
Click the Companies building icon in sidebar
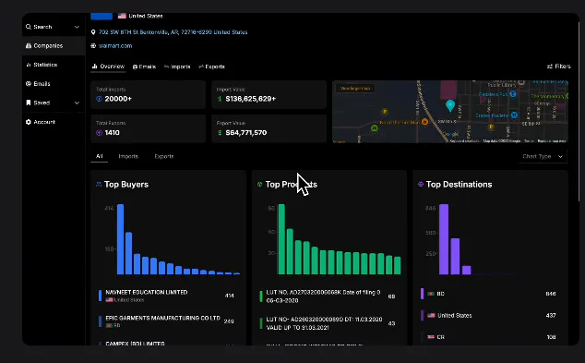[29, 46]
